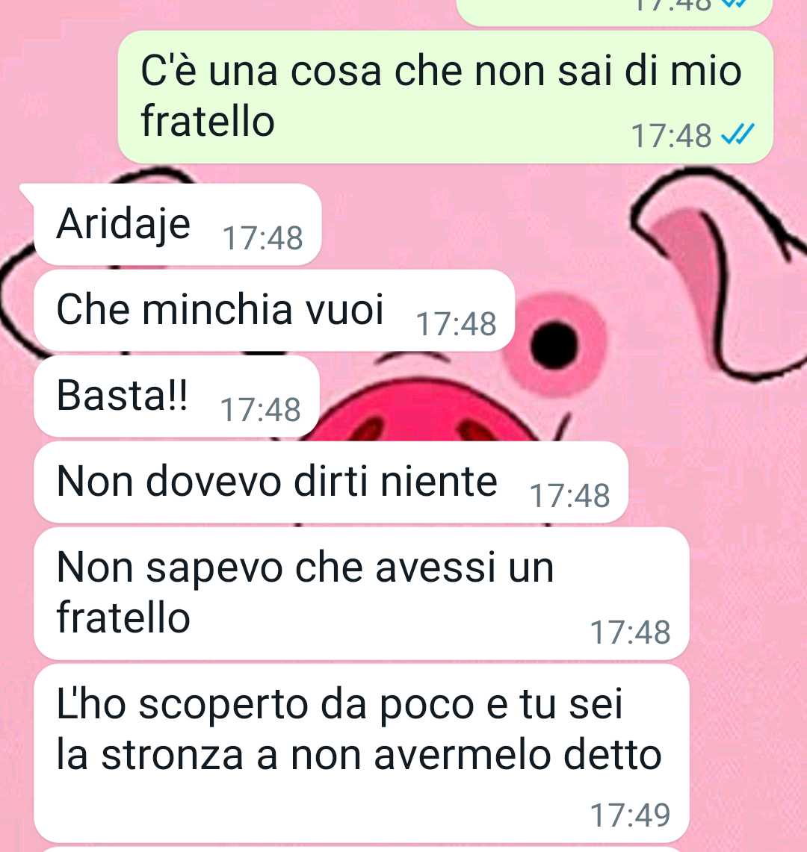Tap the 'Aridaje' message bubble
Image resolution: width=807 pixels, height=852 pixels.
tap(177, 225)
